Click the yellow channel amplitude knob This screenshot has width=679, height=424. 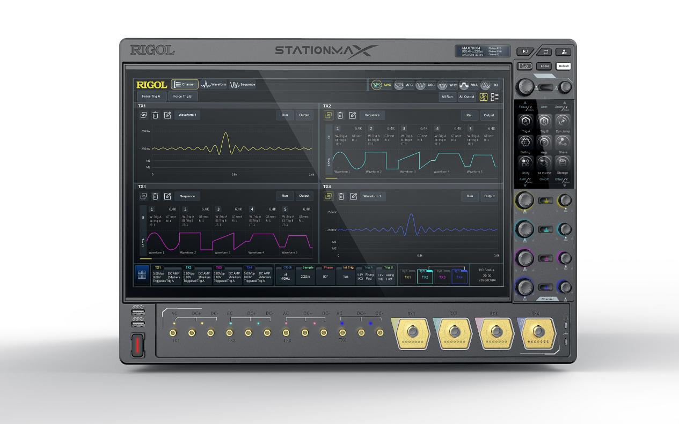[524, 200]
